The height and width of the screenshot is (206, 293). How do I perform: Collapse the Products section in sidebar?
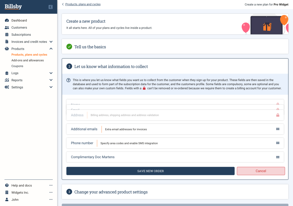(51, 49)
